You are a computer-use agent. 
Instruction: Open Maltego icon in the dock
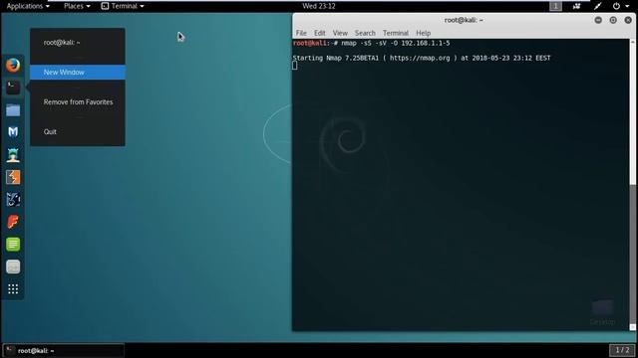13,199
